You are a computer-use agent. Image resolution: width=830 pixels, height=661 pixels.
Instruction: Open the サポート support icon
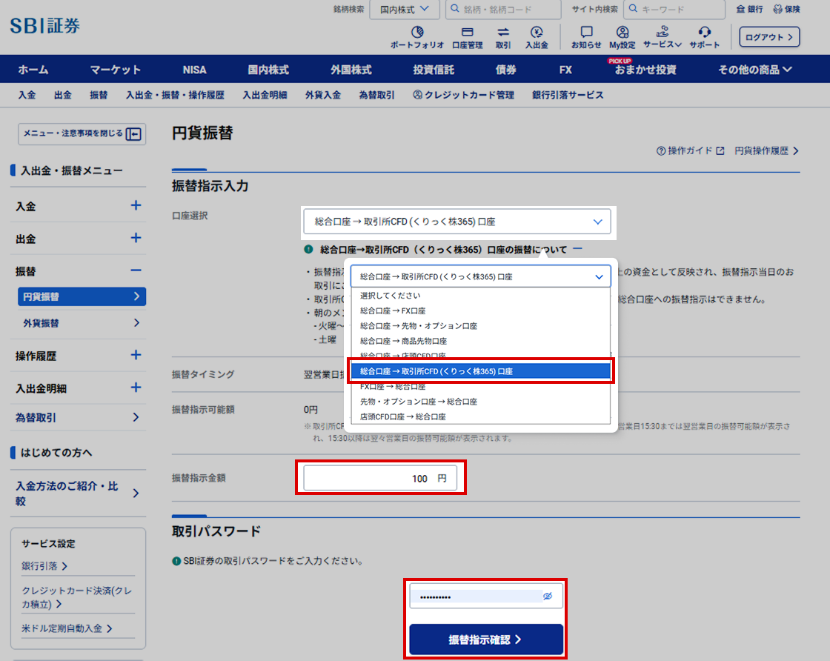704,38
